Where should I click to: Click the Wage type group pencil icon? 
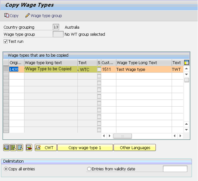pos(27,15)
